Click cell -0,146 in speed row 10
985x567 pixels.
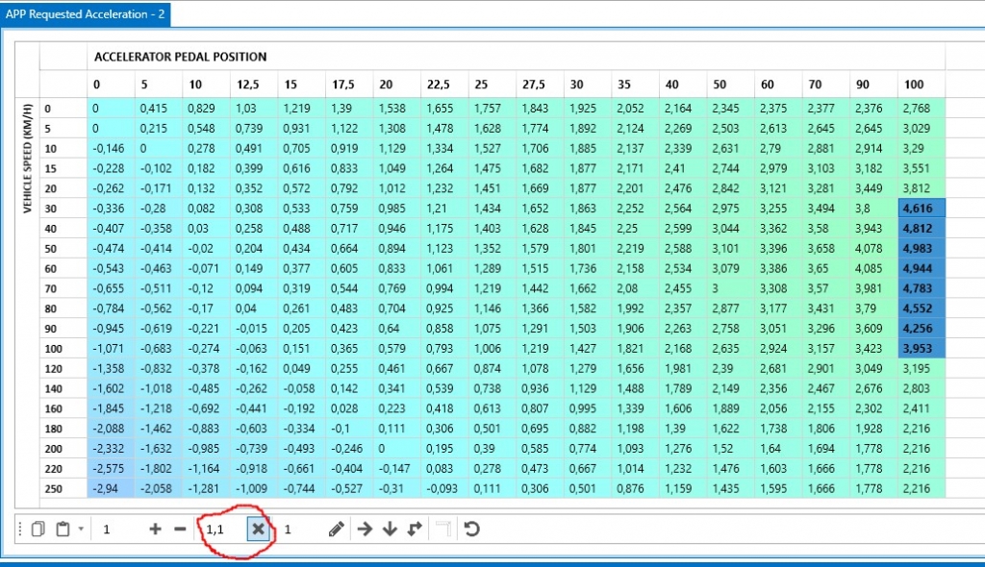pyautogui.click(x=111, y=148)
